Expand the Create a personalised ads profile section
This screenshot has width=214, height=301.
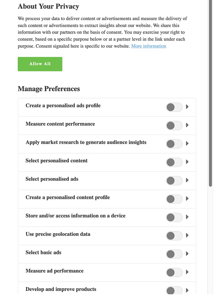(188, 107)
